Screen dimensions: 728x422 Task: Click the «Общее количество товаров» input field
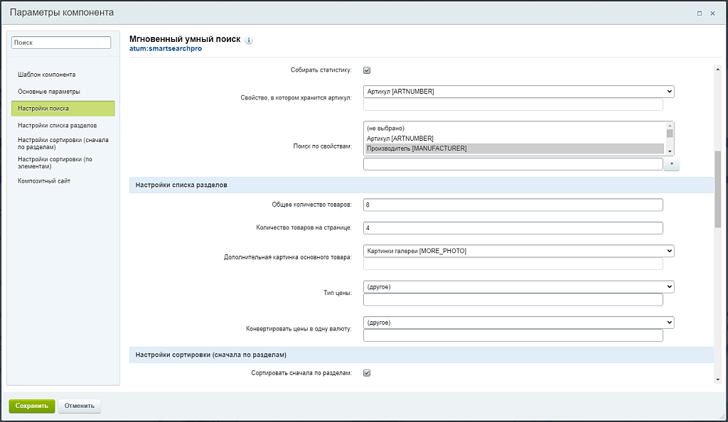point(513,205)
